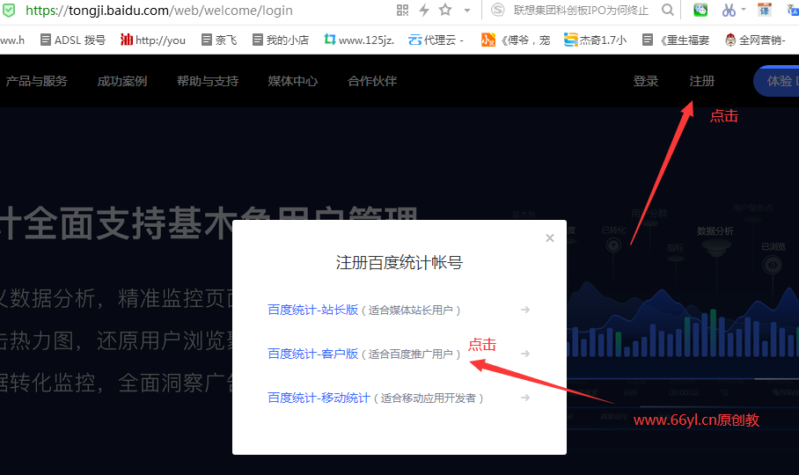Open the 代理云 bookmark
The height and width of the screenshot is (475, 799).
pyautogui.click(x=436, y=40)
